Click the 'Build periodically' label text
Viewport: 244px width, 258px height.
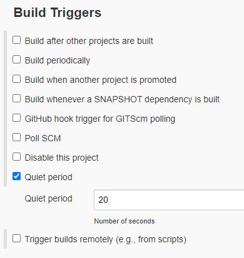click(58, 60)
